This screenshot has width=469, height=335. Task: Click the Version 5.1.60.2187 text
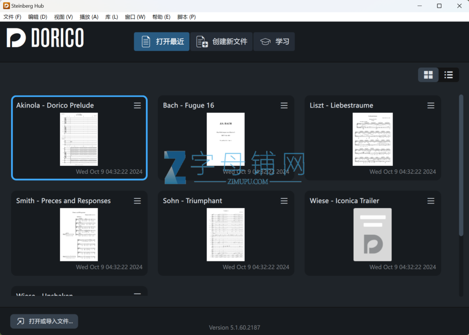coord(234,328)
